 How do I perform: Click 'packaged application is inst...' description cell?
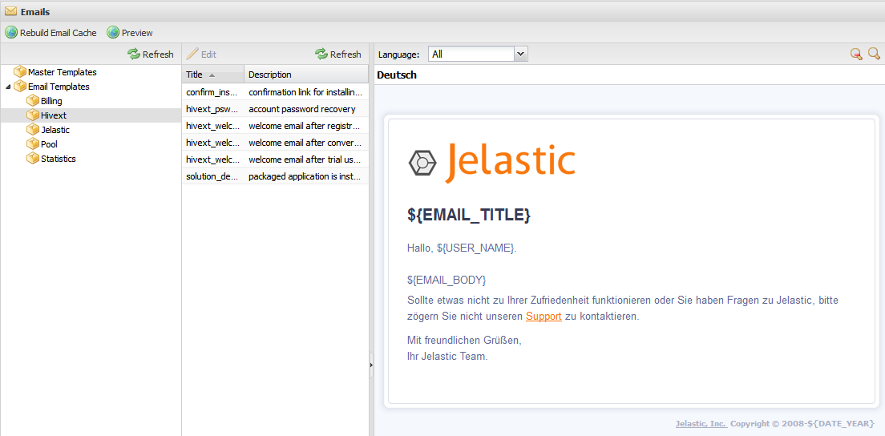[x=305, y=176]
